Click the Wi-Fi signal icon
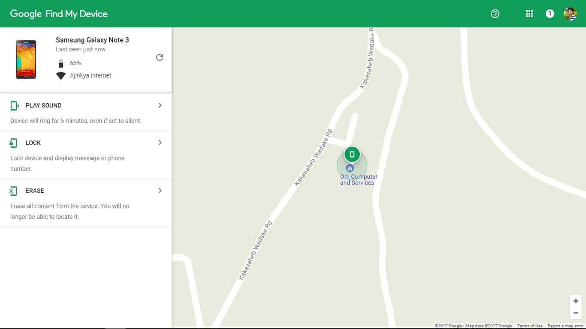This screenshot has height=329, width=586. (61, 75)
